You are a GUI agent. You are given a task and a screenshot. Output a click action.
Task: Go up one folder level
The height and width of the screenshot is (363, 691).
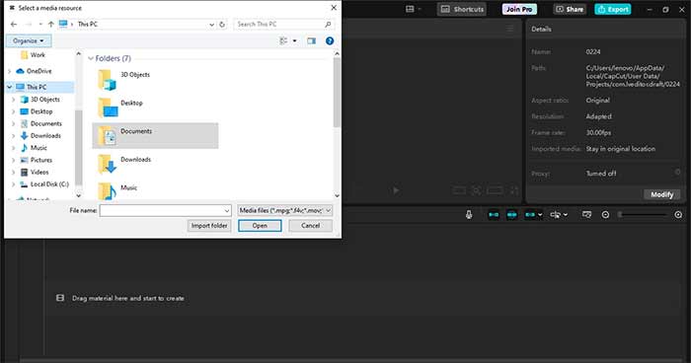[x=51, y=25]
